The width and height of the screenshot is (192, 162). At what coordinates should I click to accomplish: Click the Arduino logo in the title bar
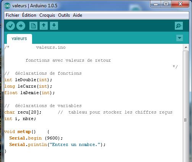pyautogui.click(x=7, y=6)
